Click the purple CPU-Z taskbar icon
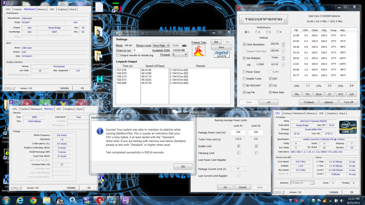This screenshot has height=205, width=365. (125, 200)
